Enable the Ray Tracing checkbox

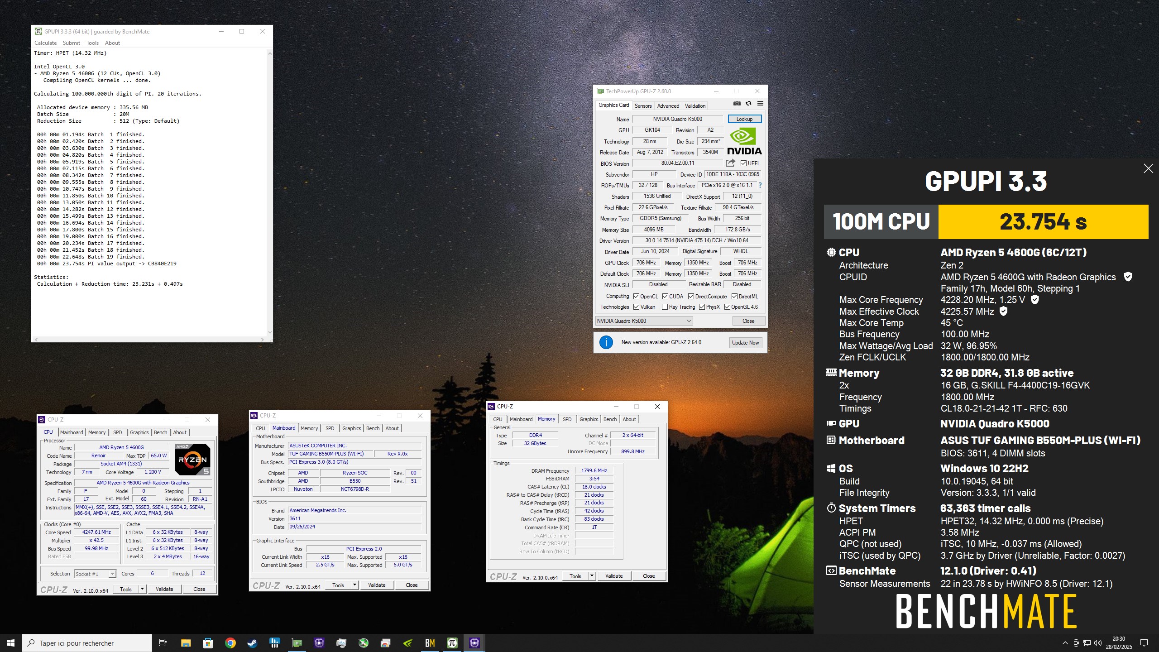[665, 307]
